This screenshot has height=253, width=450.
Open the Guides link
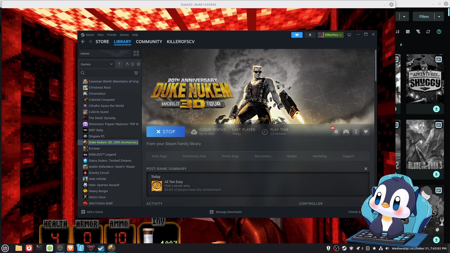(292, 156)
